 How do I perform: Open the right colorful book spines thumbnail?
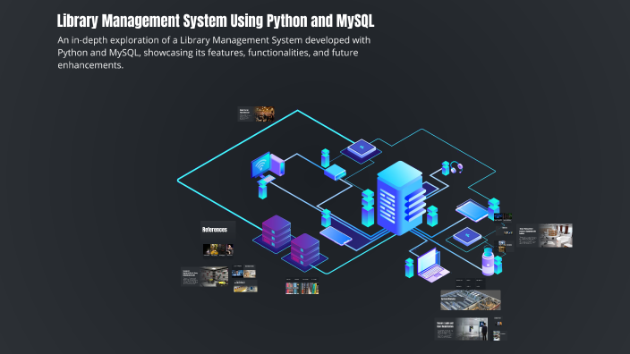(310, 288)
